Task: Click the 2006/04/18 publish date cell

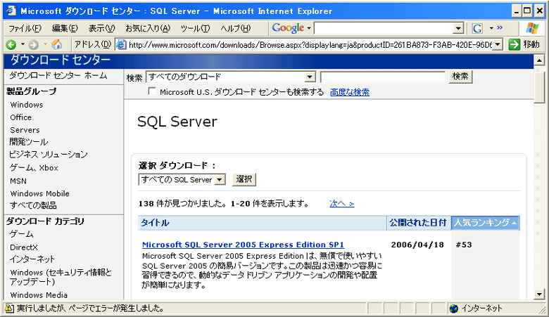Action: click(417, 245)
